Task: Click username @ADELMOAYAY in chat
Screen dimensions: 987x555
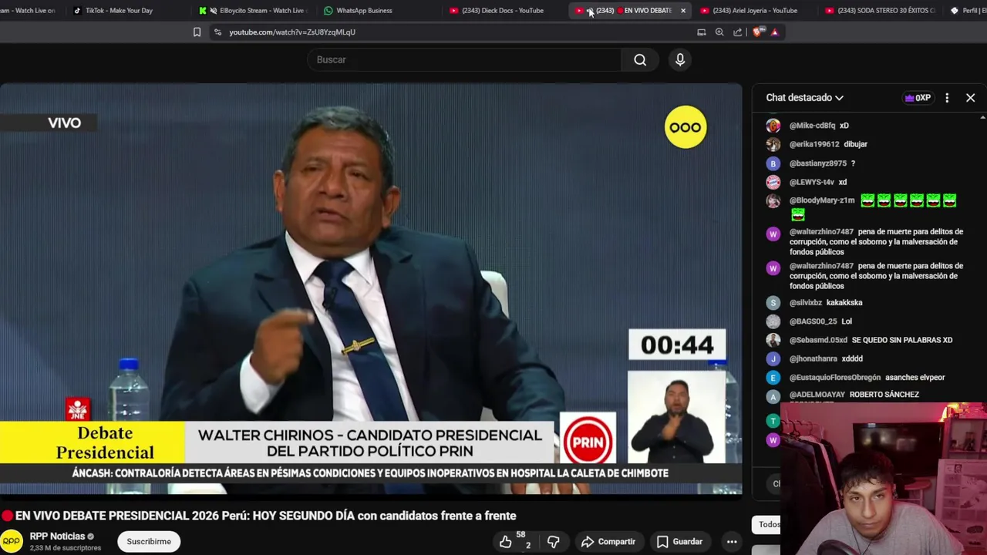Action: point(817,395)
